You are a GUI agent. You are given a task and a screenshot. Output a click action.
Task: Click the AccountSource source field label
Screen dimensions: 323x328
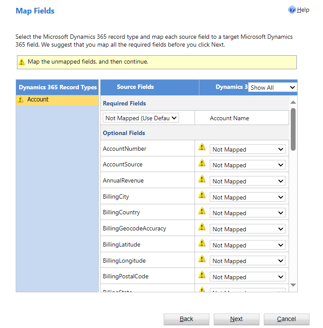[122, 164]
